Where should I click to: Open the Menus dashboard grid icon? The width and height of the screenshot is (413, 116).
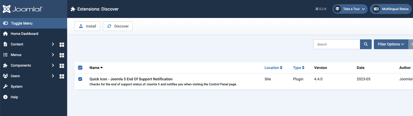(62, 55)
